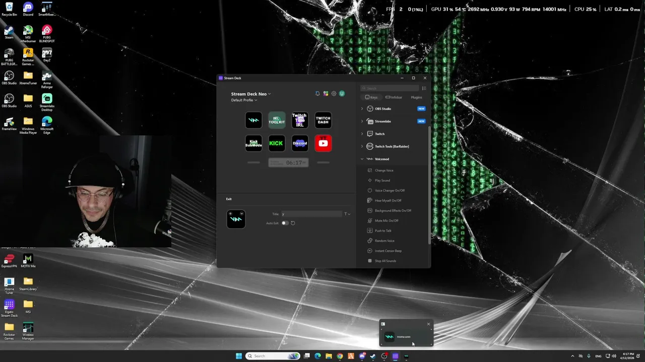This screenshot has height=362, width=645.
Task: Open the title font style dropdown
Action: coord(347,214)
